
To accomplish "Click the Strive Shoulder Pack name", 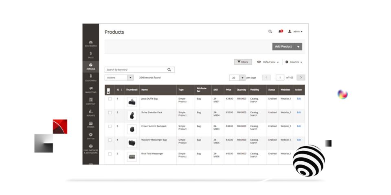I will click(152, 113).
